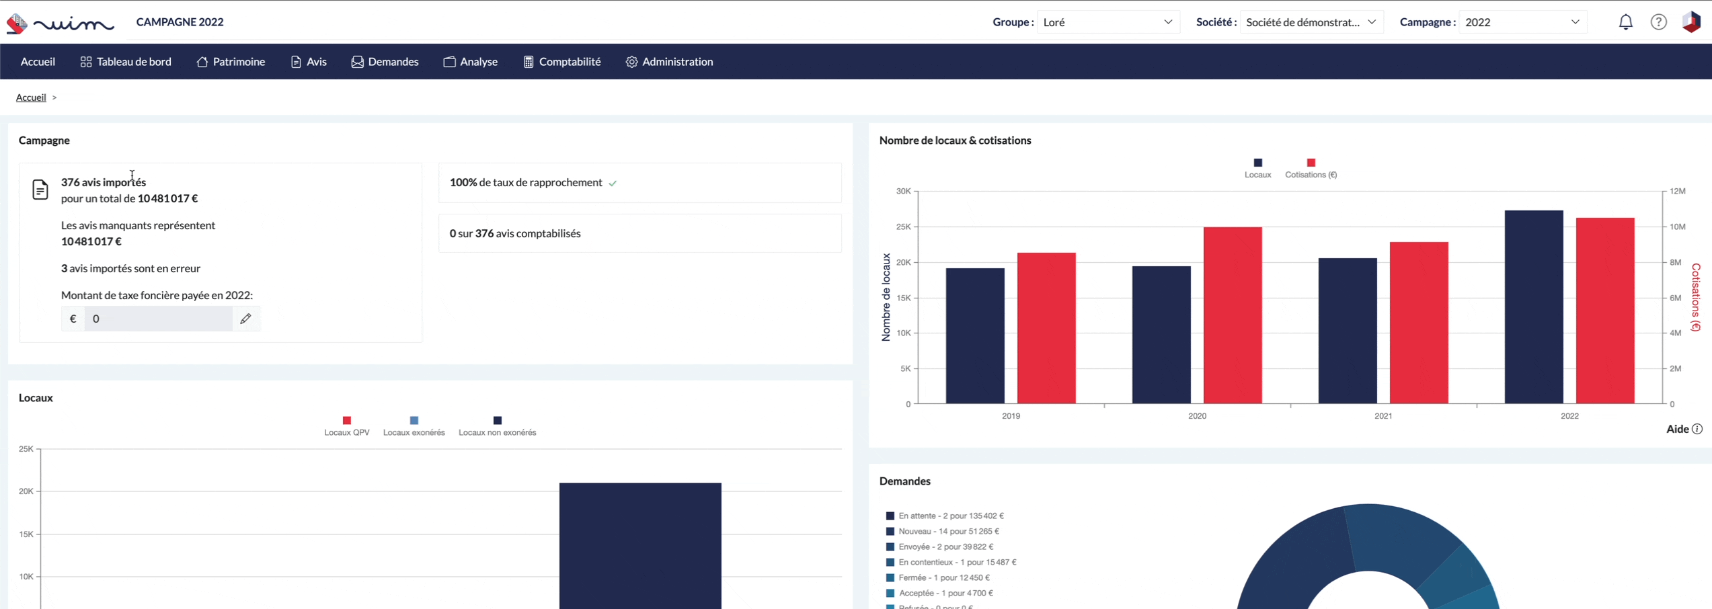Open the Patrimoine menu
This screenshot has width=1712, height=609.
[231, 62]
